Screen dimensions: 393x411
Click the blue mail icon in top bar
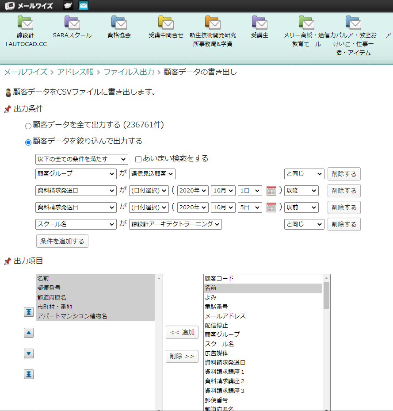84,6
